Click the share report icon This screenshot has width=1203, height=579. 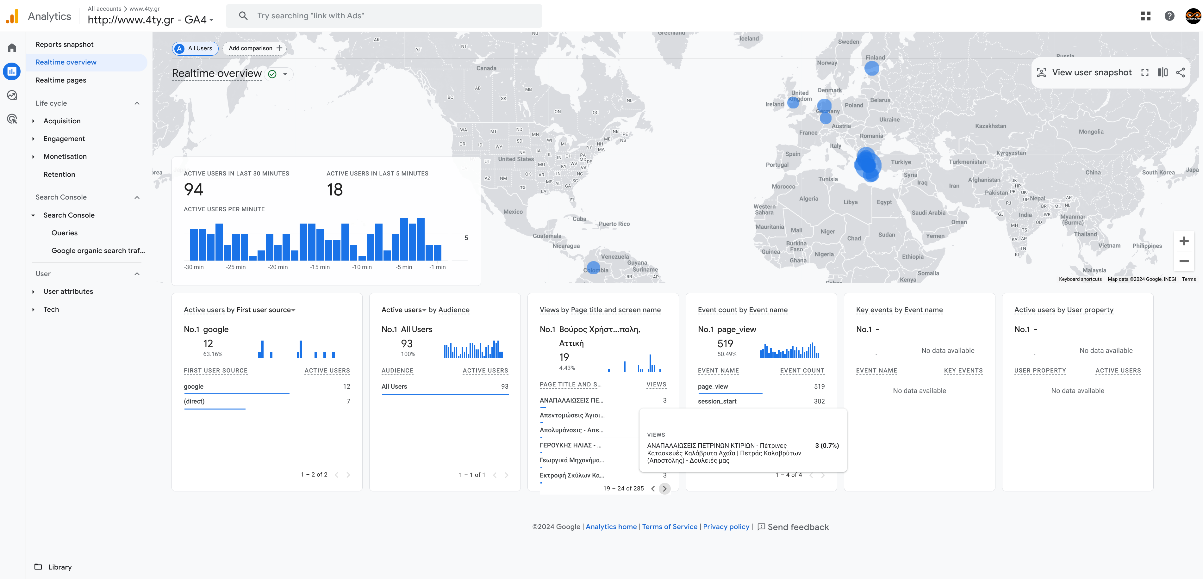point(1180,72)
